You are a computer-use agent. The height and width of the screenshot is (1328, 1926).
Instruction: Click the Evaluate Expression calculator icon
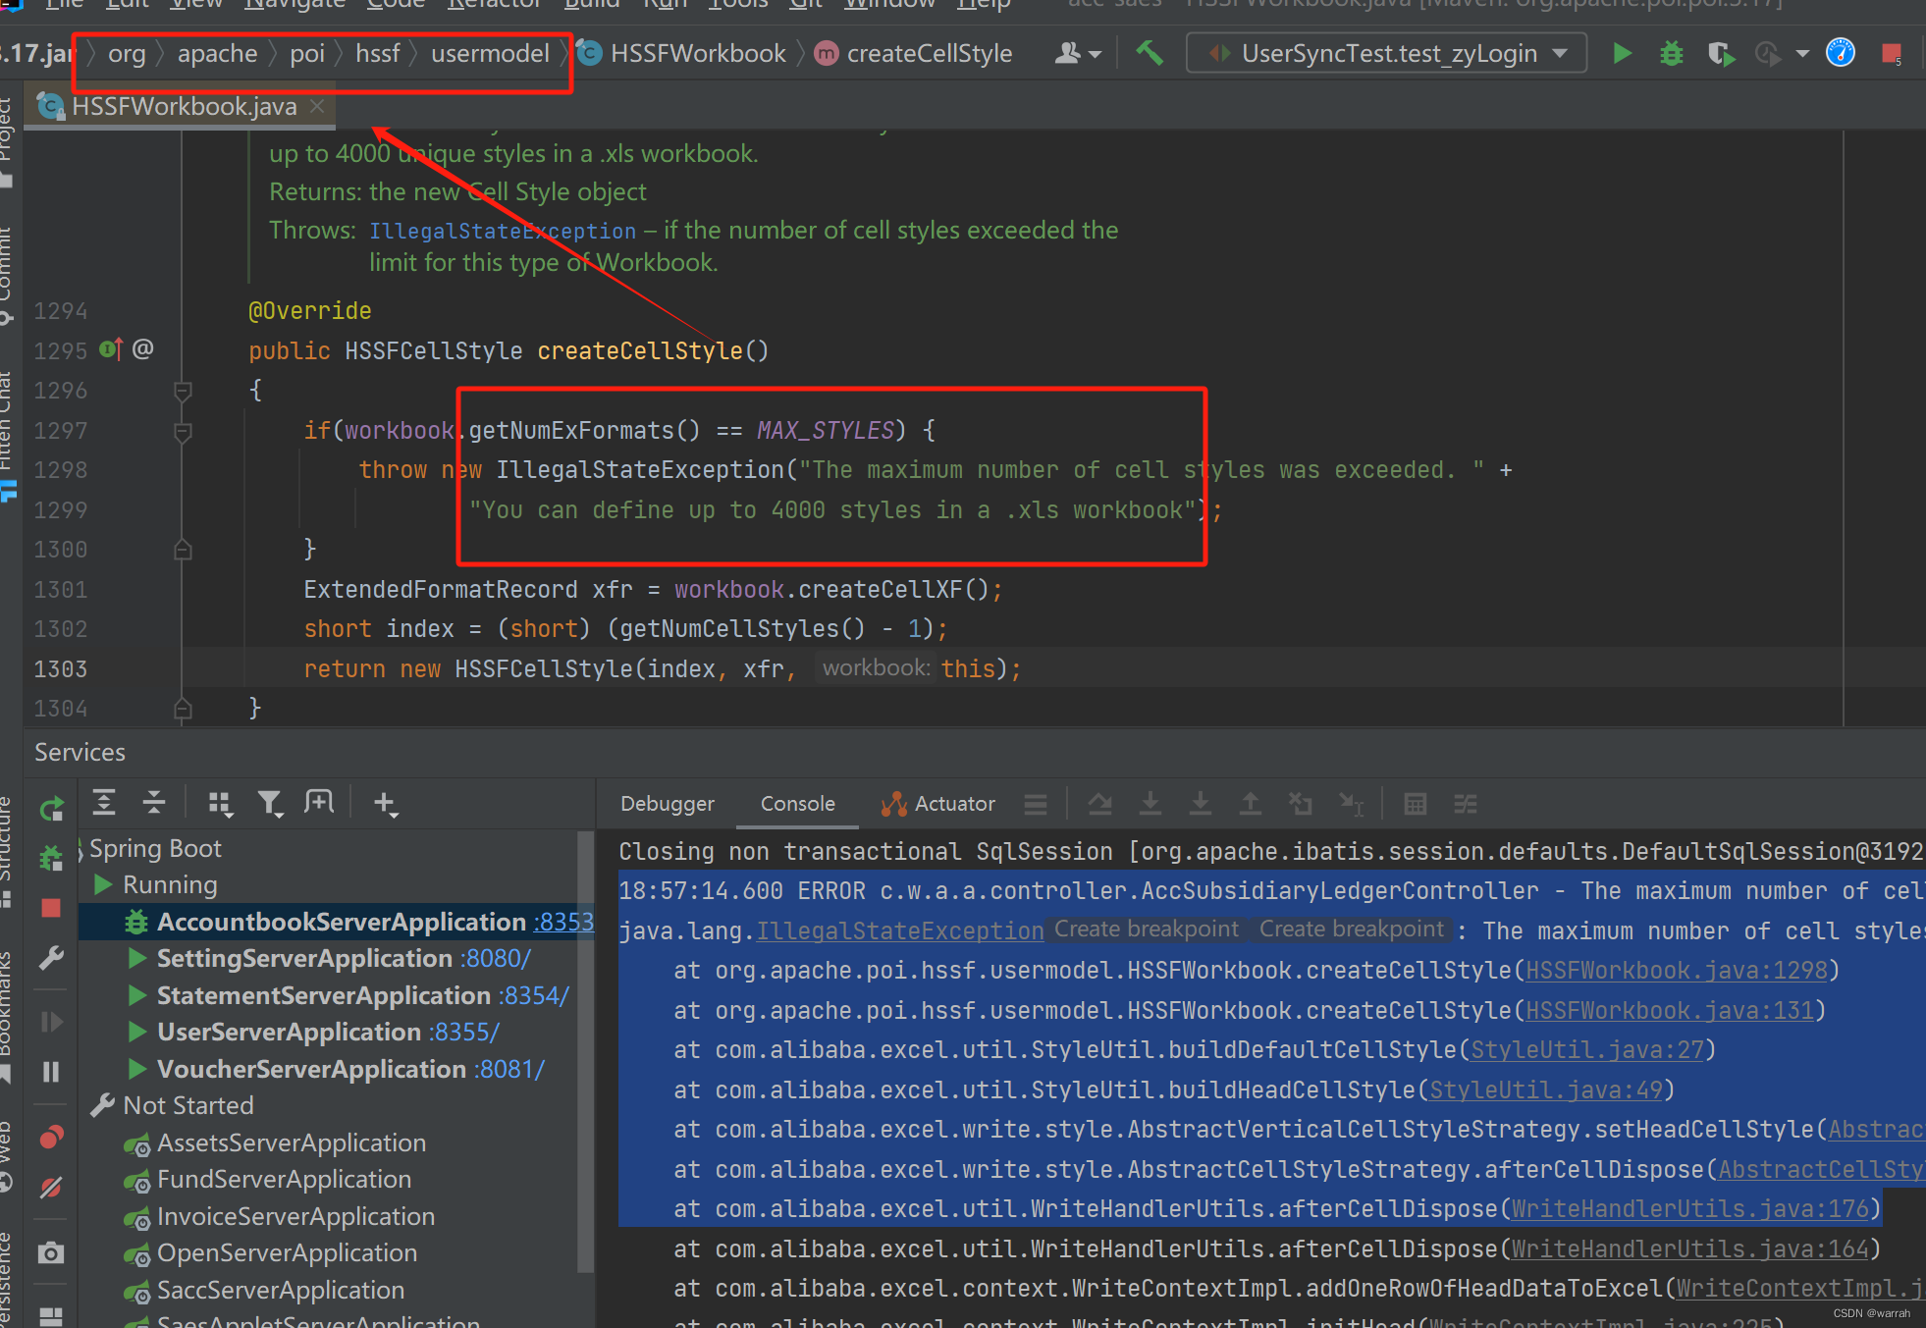pyautogui.click(x=1415, y=805)
